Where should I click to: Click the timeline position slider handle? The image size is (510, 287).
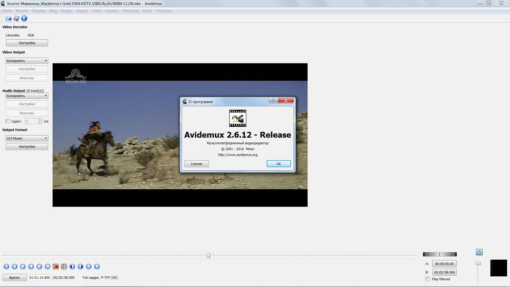point(209,256)
